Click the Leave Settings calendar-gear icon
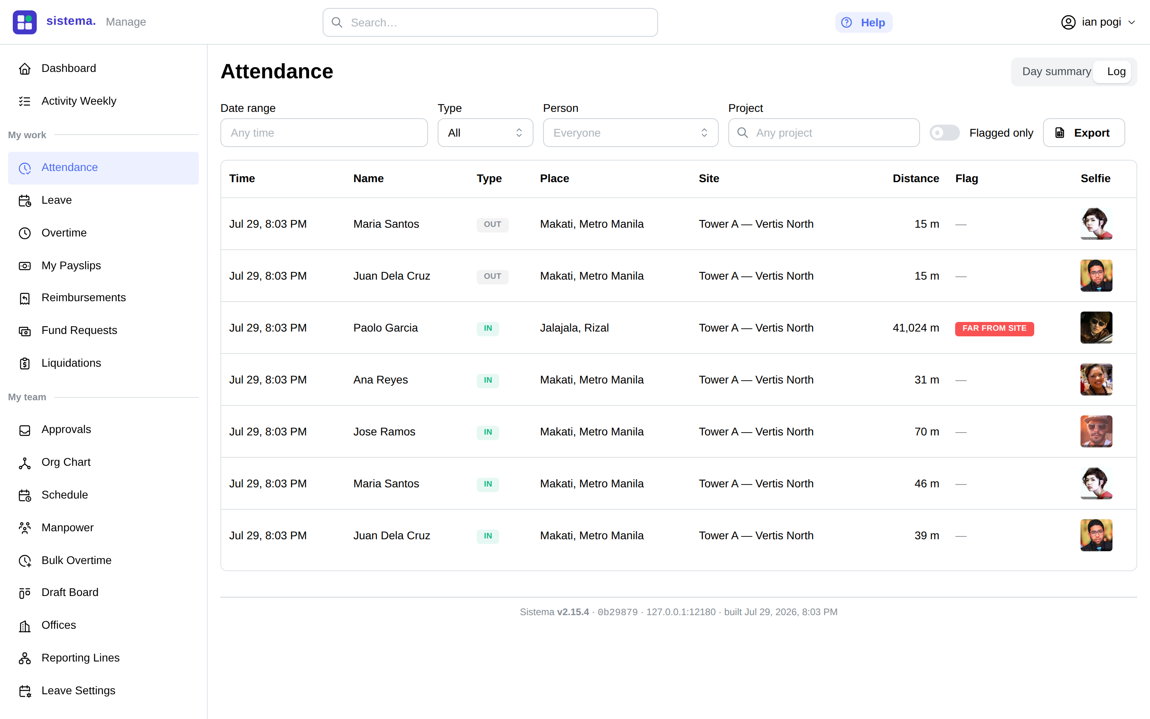Image resolution: width=1150 pixels, height=719 pixels. (x=25, y=691)
